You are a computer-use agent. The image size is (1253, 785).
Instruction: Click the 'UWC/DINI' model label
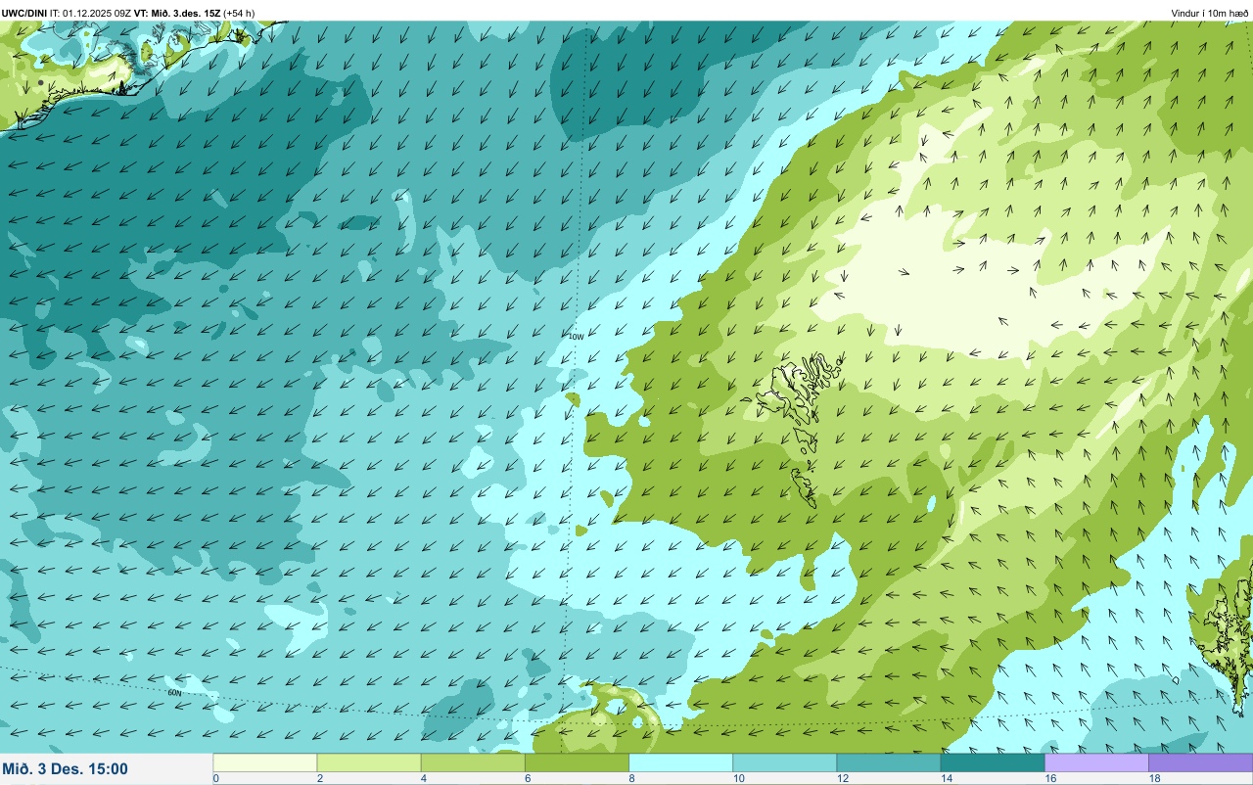point(24,13)
